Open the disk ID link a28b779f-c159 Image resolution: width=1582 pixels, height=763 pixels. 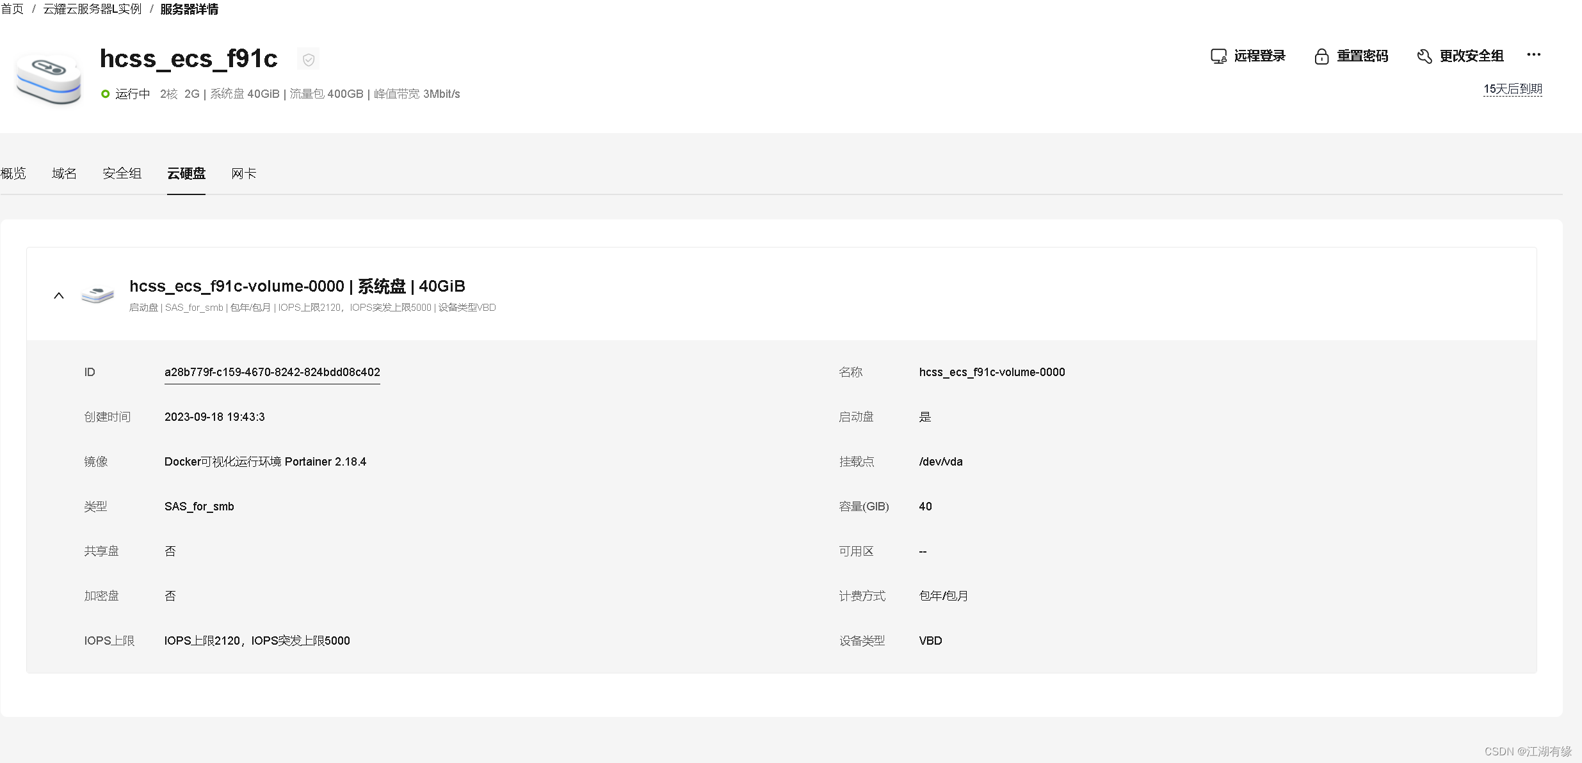coord(272,372)
